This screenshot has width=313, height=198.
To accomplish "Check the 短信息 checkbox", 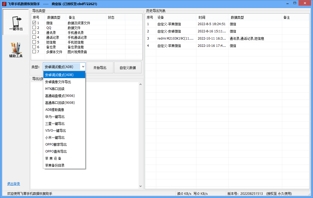I will [33, 42].
